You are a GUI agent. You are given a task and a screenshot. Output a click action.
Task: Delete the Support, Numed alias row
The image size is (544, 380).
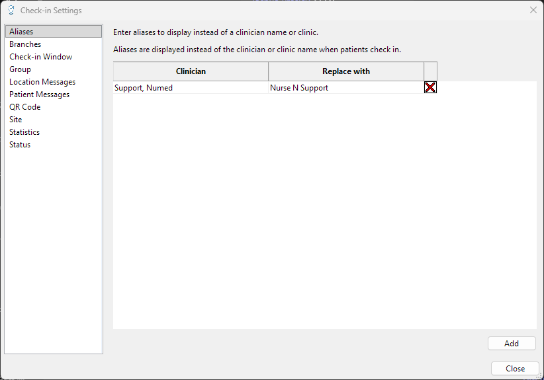tap(430, 87)
